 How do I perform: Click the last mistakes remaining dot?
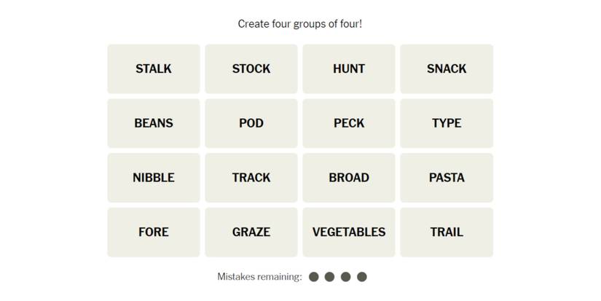pyautogui.click(x=362, y=277)
